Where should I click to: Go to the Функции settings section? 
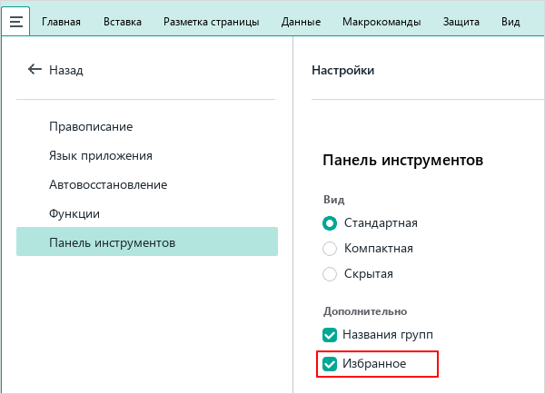coord(74,213)
